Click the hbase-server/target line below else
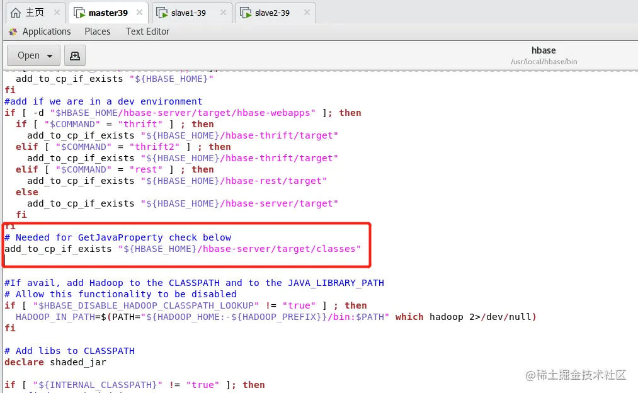 pos(183,203)
